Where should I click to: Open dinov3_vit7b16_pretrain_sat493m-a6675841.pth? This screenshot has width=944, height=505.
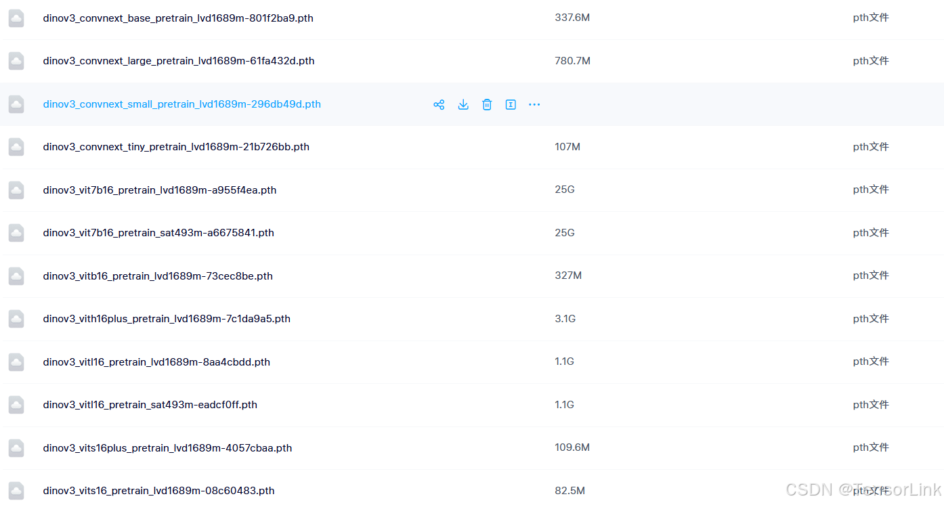coord(158,233)
